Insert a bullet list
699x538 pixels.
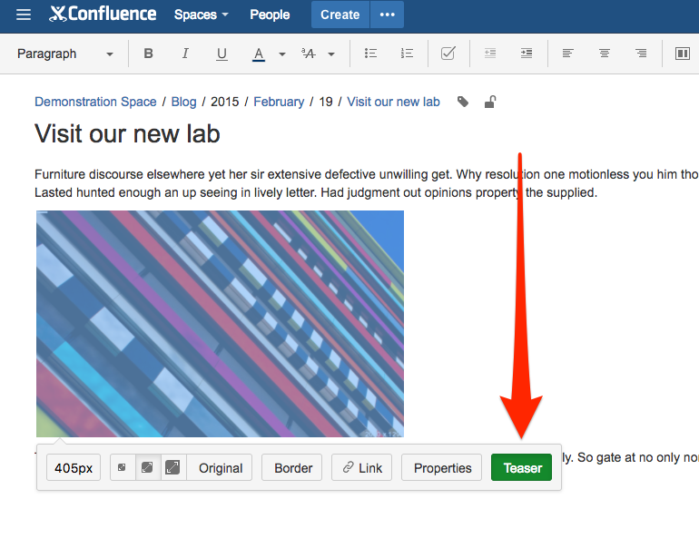click(x=370, y=54)
